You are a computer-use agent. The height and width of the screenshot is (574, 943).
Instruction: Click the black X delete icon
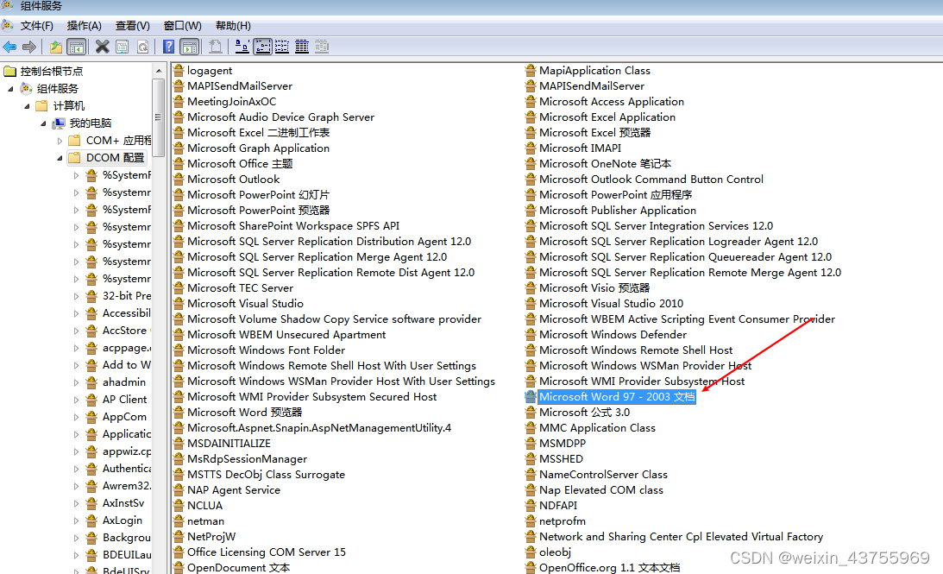click(x=103, y=47)
